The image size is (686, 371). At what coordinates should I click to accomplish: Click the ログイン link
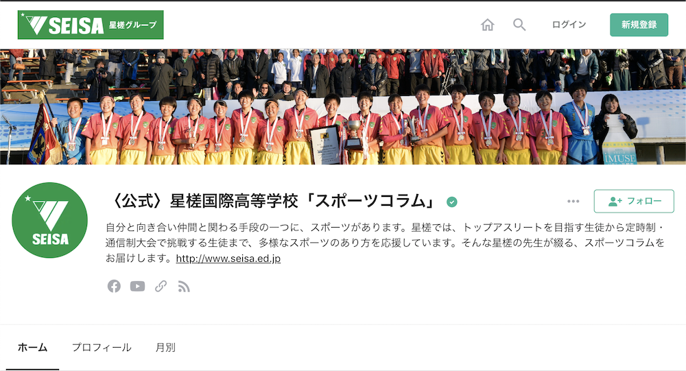tap(569, 25)
